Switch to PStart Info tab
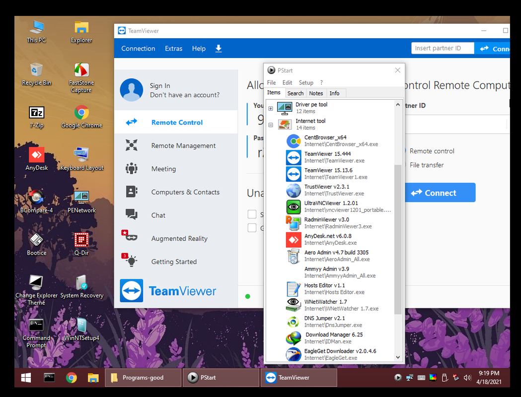This screenshot has height=397, width=521. 335,93
